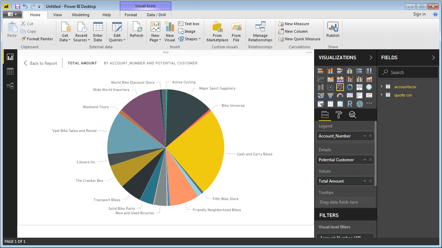Image resolution: width=442 pixels, height=248 pixels.
Task: Undo the last action
Action: pos(25,6)
